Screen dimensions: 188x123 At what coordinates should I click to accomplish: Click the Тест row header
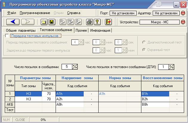(x=10, y=110)
